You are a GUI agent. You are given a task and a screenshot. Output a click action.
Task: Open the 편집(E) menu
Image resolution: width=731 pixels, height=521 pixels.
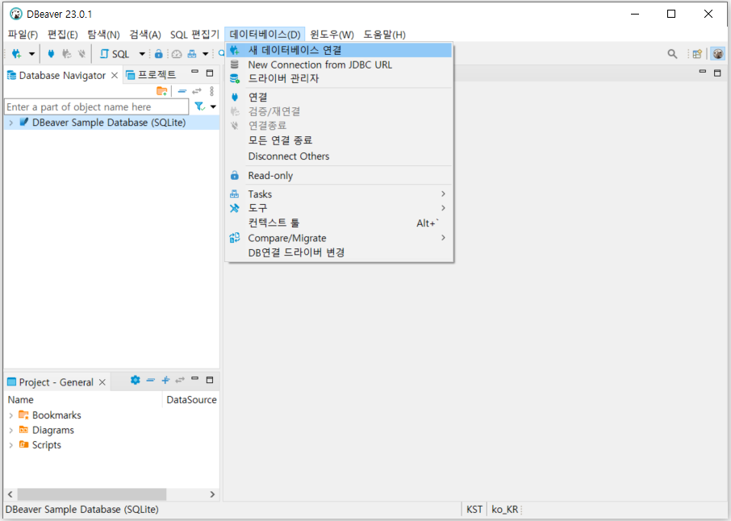[x=62, y=35]
